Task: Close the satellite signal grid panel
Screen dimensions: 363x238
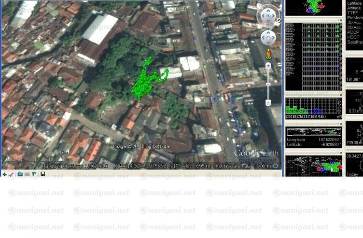Action: [x=341, y=20]
